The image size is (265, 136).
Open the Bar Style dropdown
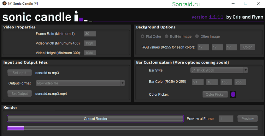coord(219,70)
